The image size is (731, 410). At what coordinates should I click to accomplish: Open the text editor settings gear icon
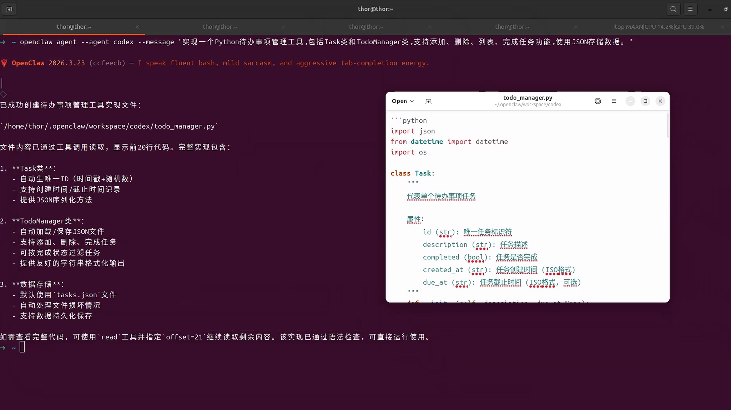click(598, 101)
